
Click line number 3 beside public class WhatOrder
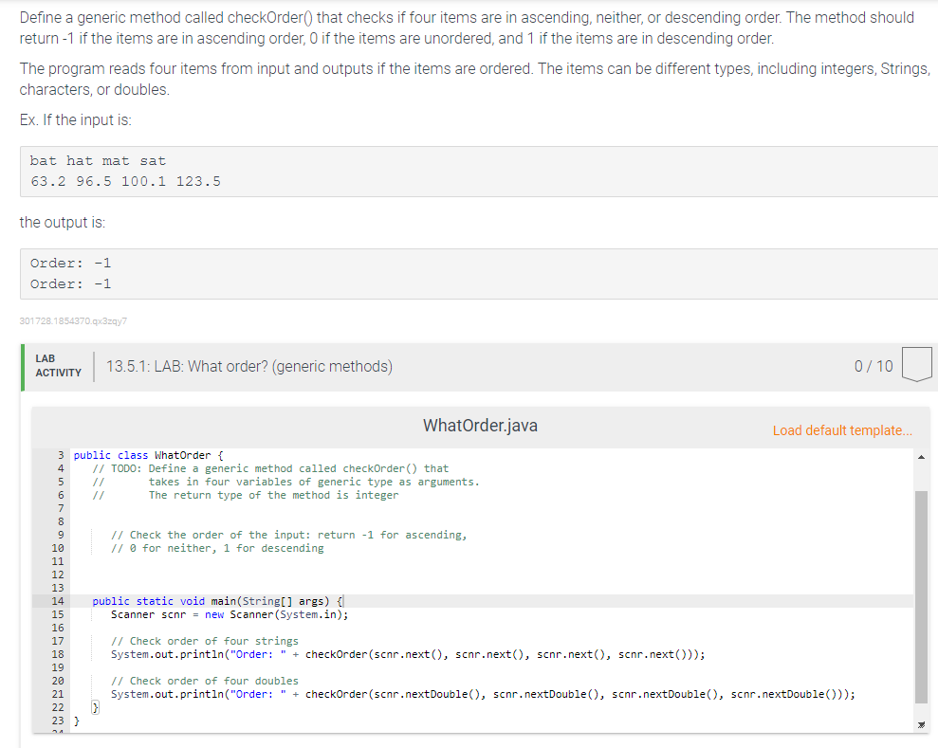59,454
